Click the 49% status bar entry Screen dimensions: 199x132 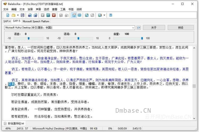click(8, 129)
